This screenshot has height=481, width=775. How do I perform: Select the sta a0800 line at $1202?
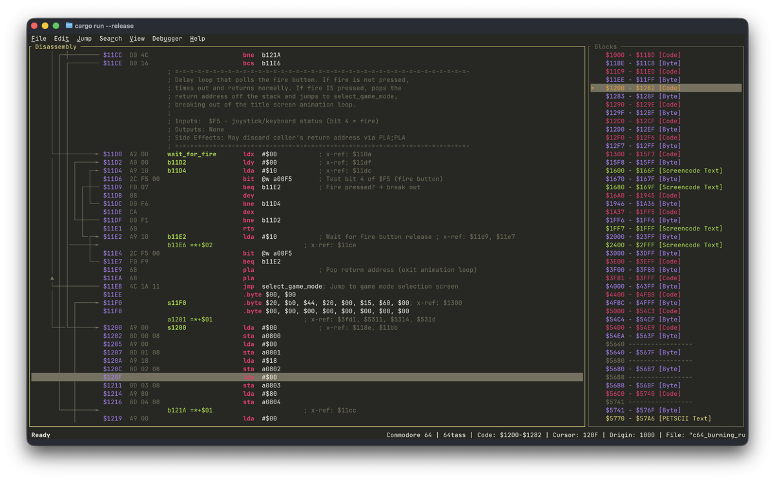(307, 336)
